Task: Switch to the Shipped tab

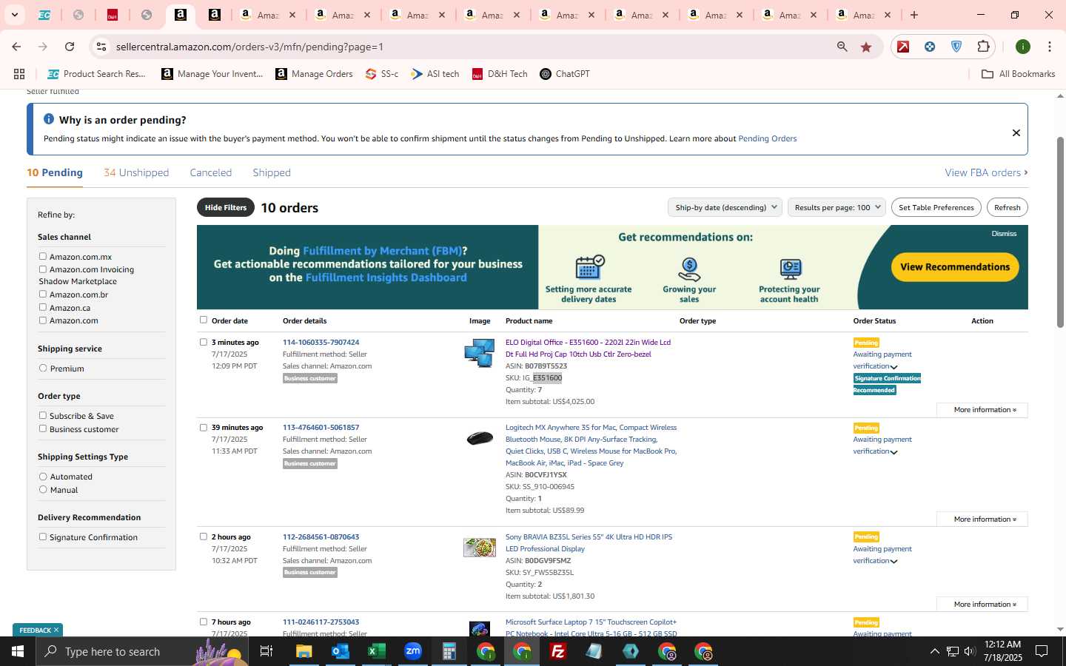Action: (272, 172)
